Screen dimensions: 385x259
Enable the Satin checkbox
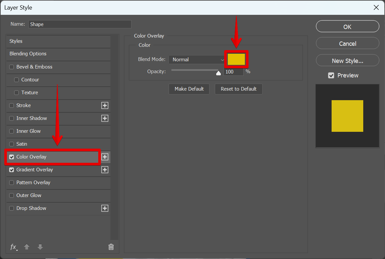coord(12,144)
